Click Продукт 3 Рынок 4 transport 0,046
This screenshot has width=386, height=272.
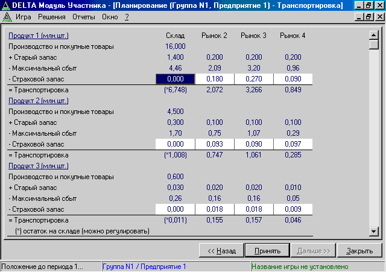[293, 220]
